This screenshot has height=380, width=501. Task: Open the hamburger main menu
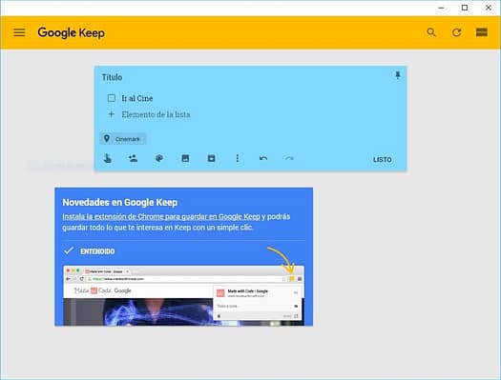point(19,32)
